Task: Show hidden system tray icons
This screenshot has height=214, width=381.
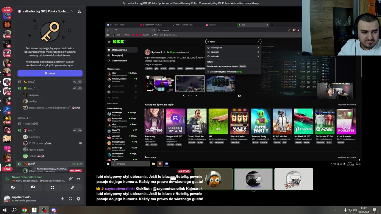Action: click(x=336, y=210)
